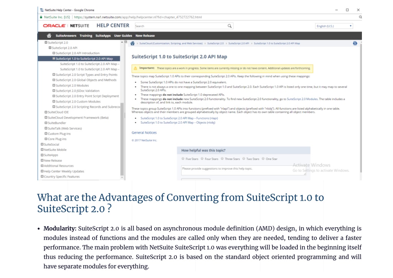Select SuiteScript 2.0 JSDoc Validation tree item

point(78,91)
